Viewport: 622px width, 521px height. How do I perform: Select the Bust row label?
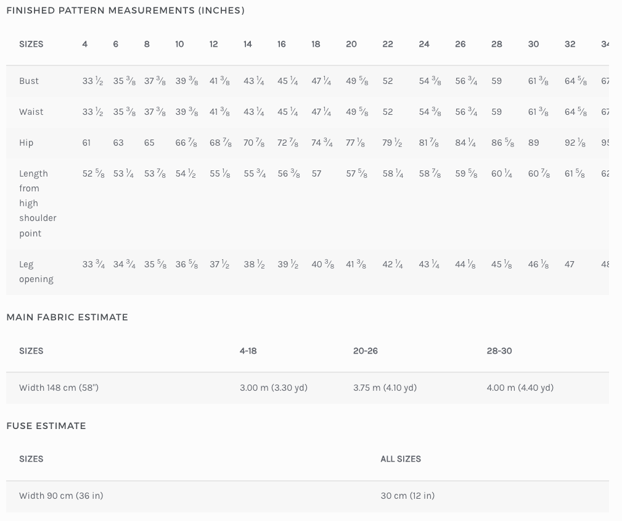point(29,81)
